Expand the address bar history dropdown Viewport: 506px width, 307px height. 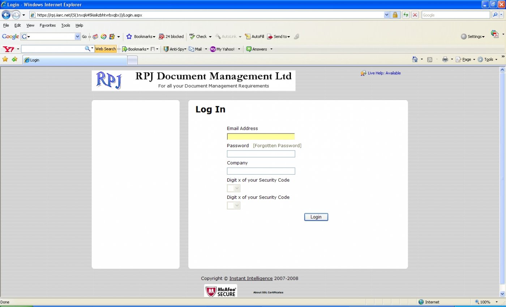tap(387, 15)
